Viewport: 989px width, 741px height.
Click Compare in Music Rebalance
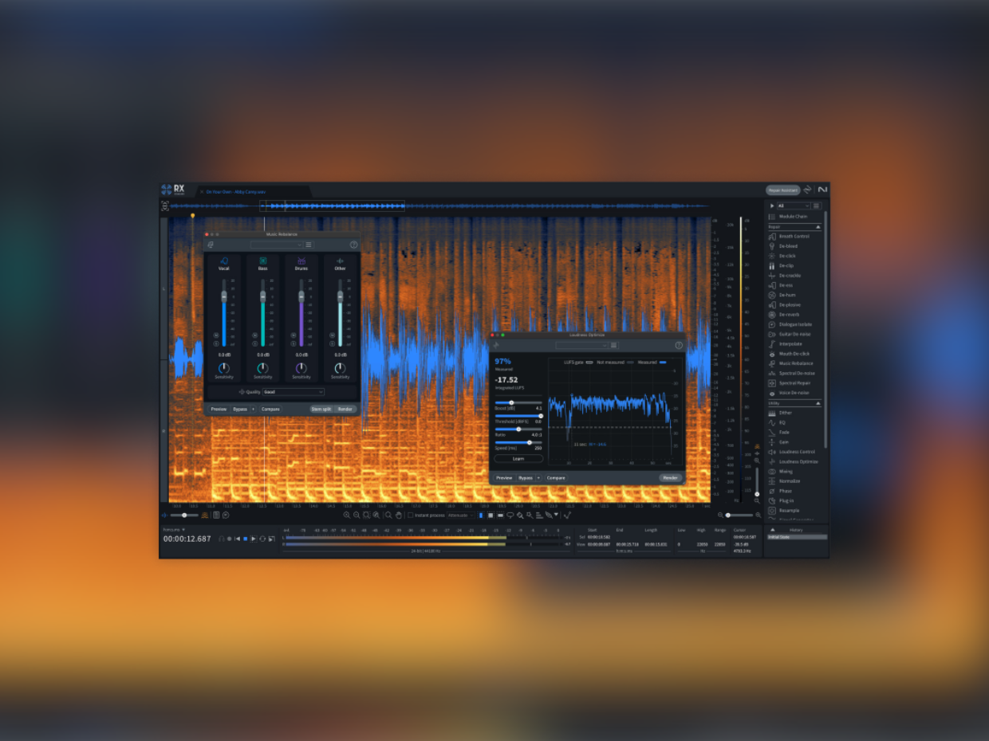coord(270,409)
